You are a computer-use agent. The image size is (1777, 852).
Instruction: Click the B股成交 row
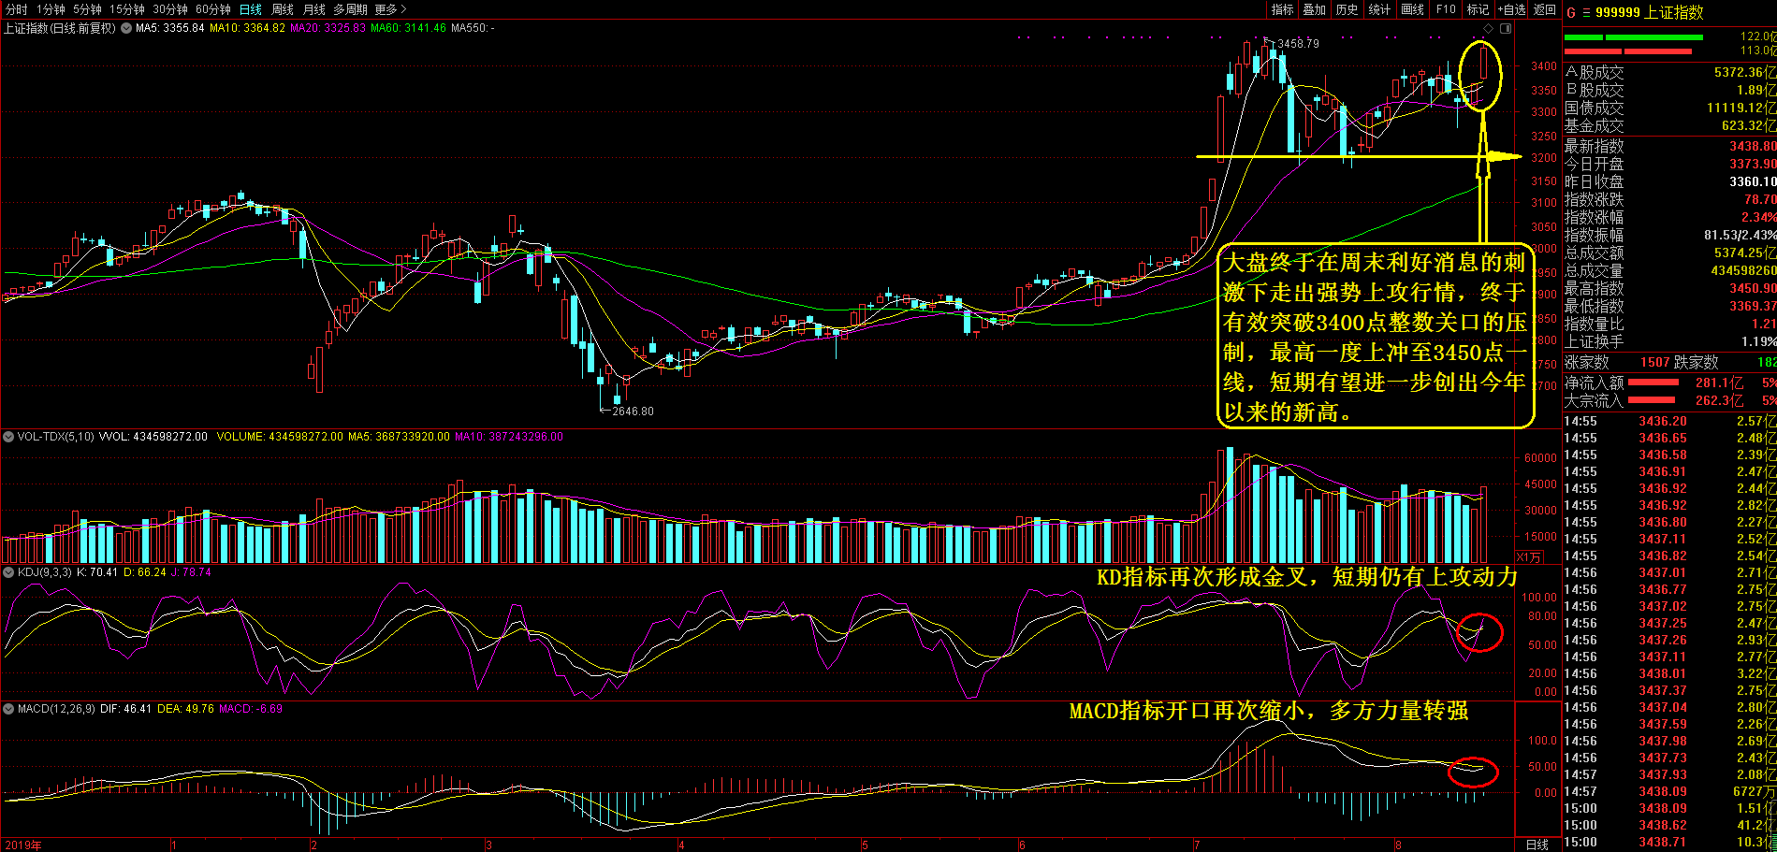(1669, 90)
